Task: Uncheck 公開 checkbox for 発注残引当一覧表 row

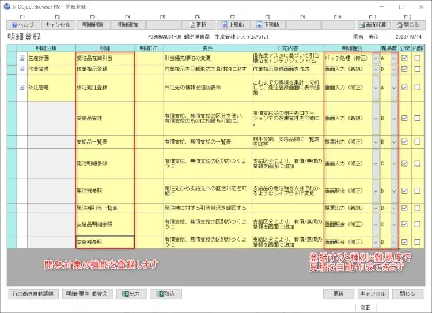Action: point(404,208)
